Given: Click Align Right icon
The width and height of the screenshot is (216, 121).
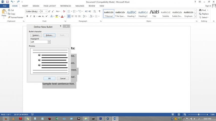Looking at the screenshot, I should 76,16.
